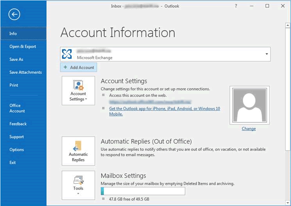Go to Office Account

click(x=17, y=108)
